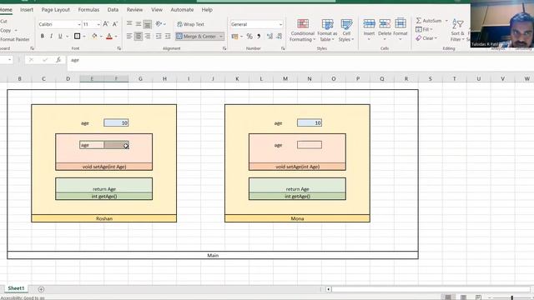This screenshot has height=300, width=534.
Task: Click Insert Function fx icon
Action: coord(58,60)
